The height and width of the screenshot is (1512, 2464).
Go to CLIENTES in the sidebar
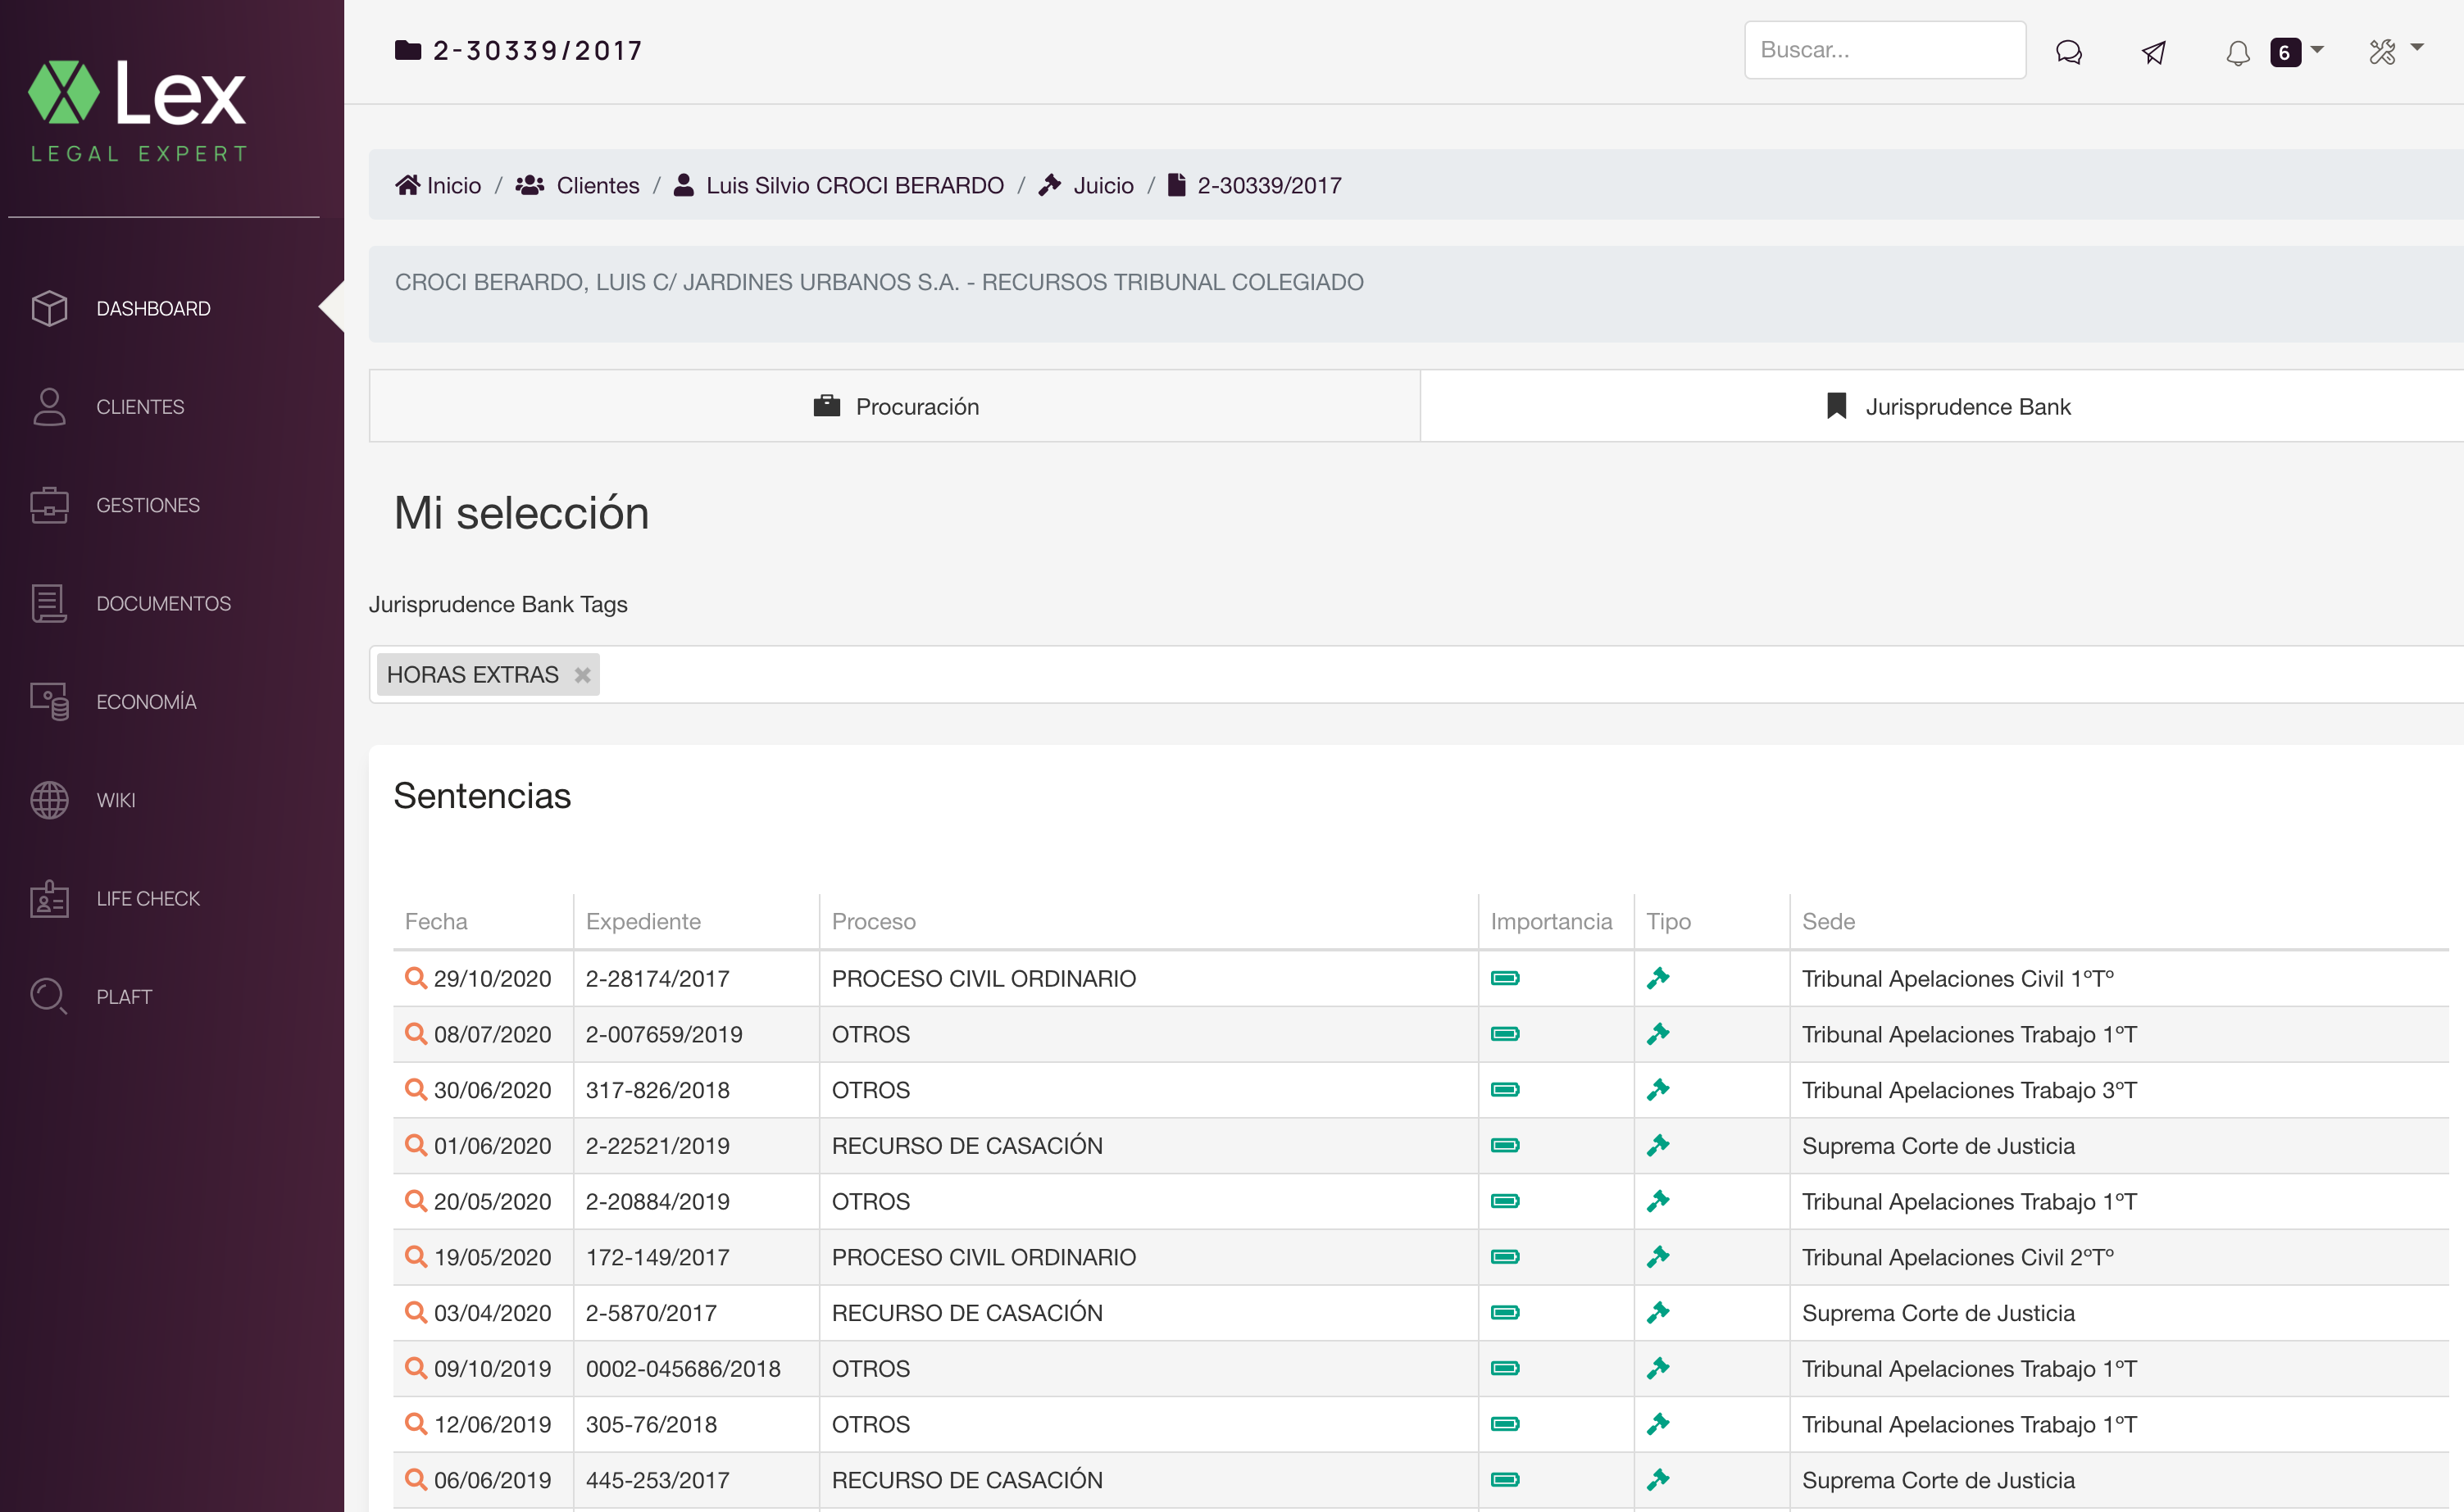pyautogui.click(x=140, y=407)
